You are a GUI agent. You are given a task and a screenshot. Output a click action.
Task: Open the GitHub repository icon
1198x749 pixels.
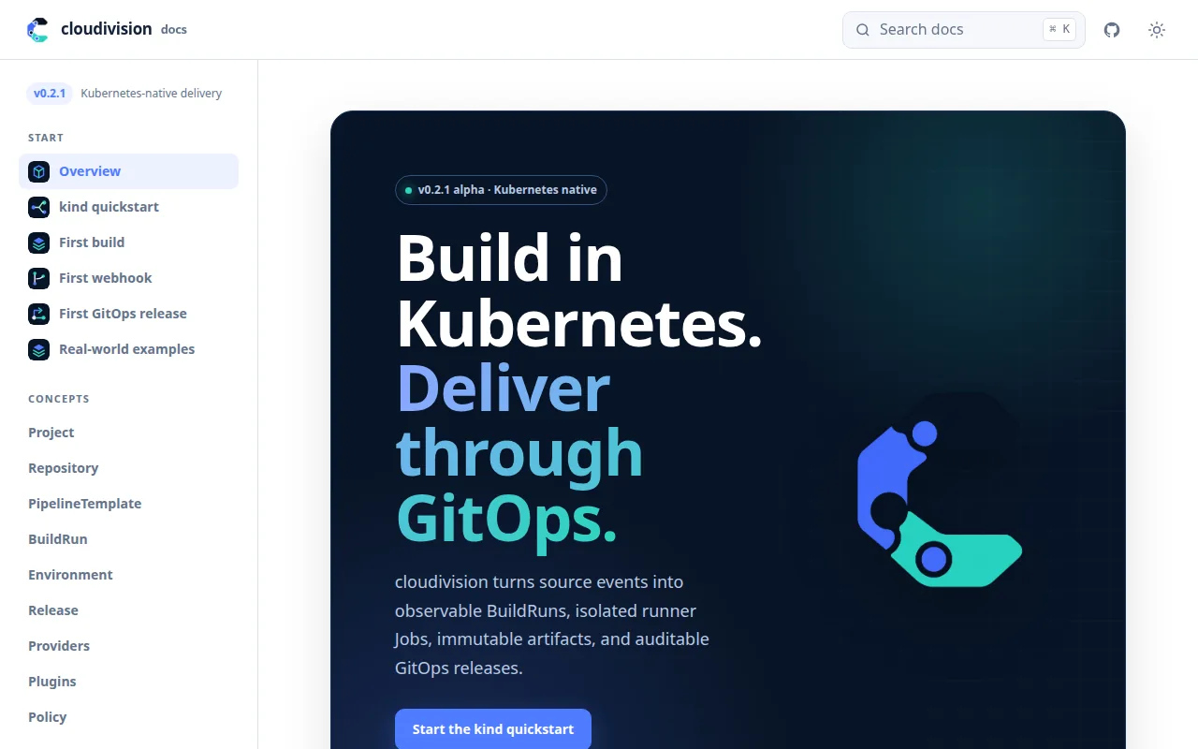click(x=1112, y=30)
